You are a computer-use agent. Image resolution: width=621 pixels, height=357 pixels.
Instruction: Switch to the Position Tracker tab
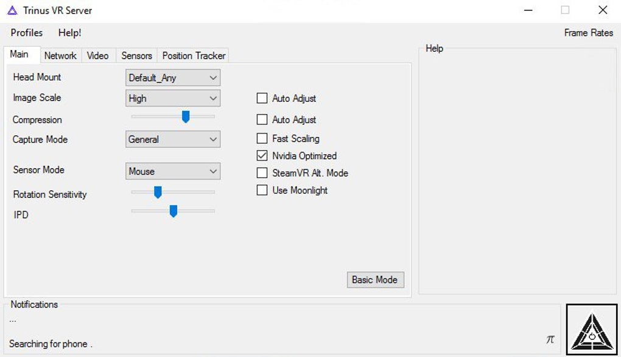tap(194, 55)
